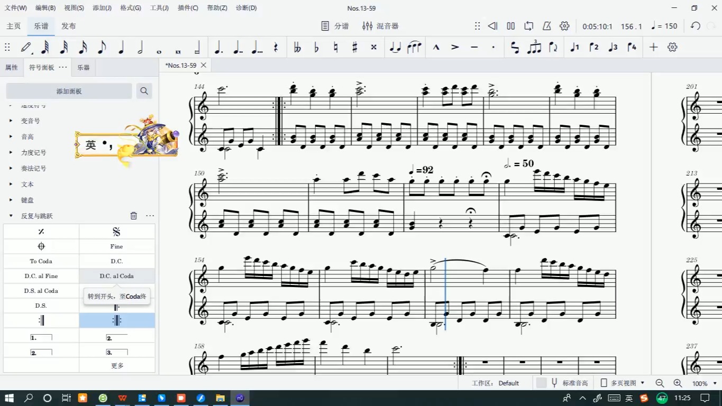Toggle the double augmentation dot

click(237, 47)
